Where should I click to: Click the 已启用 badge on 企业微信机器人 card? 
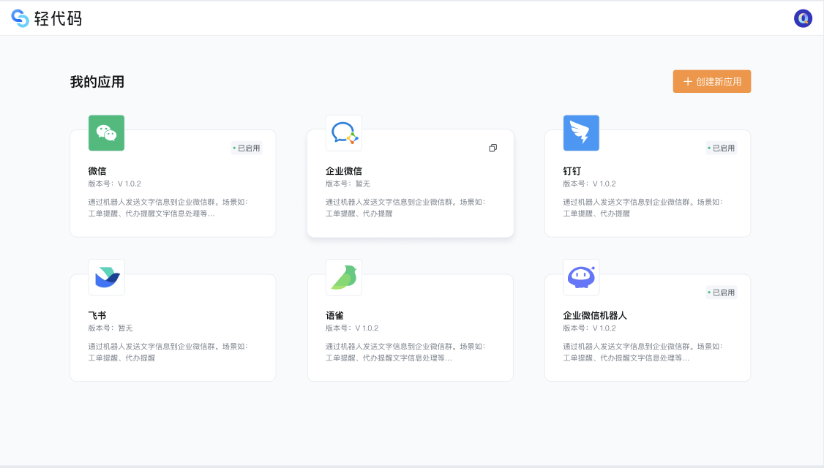click(x=721, y=292)
